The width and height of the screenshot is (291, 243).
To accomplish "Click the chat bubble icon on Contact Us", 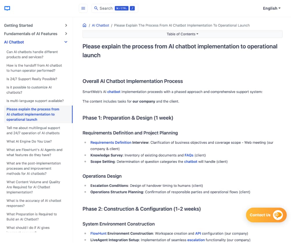I will coord(278,215).
